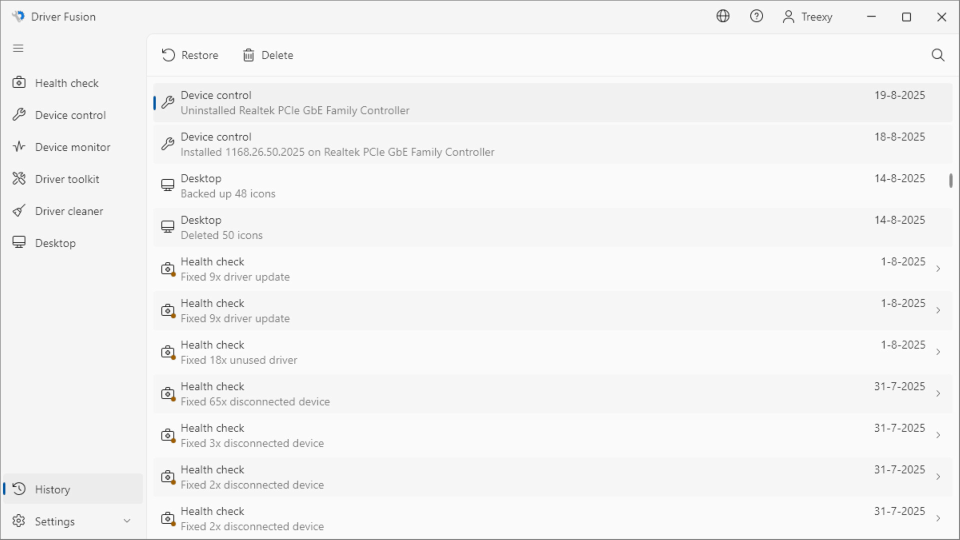Open the Desktop section
This screenshot has height=540, width=960.
55,242
